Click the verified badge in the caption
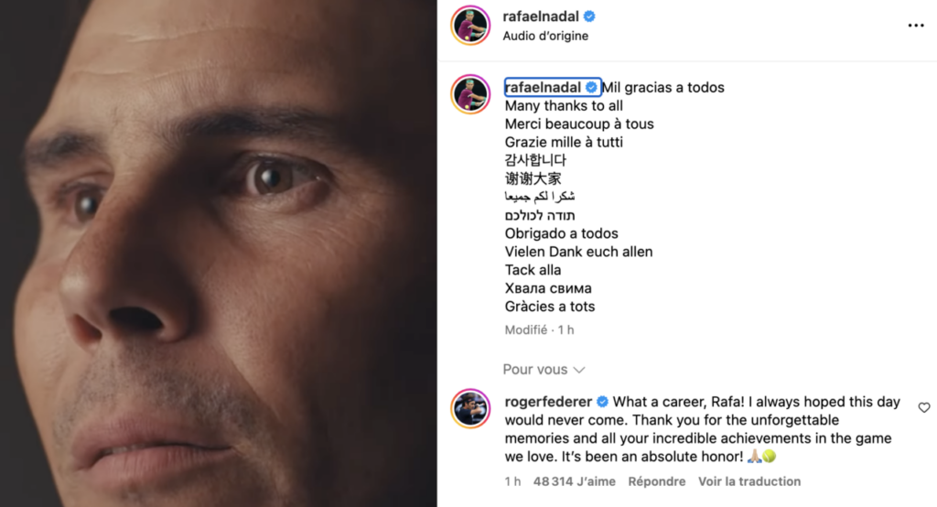937x507 pixels. tap(591, 88)
